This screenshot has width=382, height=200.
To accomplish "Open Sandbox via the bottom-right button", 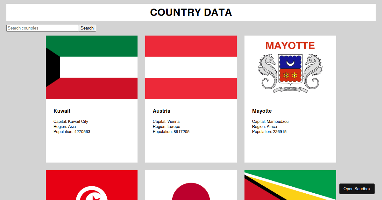I will click(357, 189).
